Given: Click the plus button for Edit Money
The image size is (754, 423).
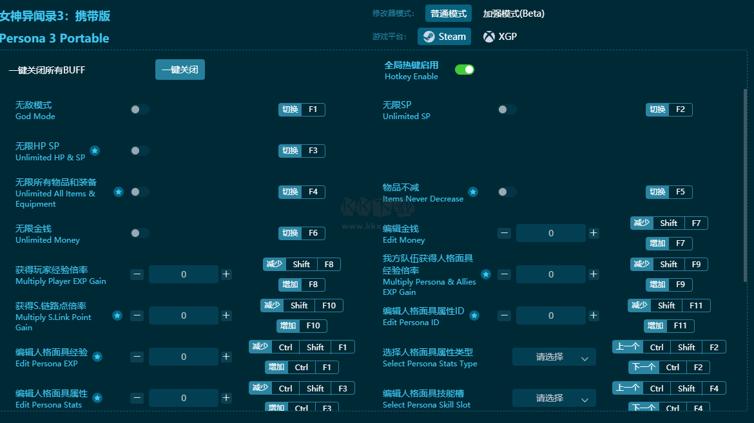Looking at the screenshot, I should (x=594, y=233).
